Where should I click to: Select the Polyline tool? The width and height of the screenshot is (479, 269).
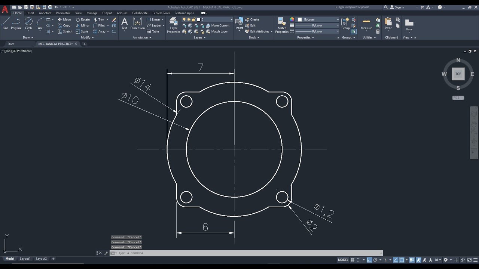tap(16, 23)
